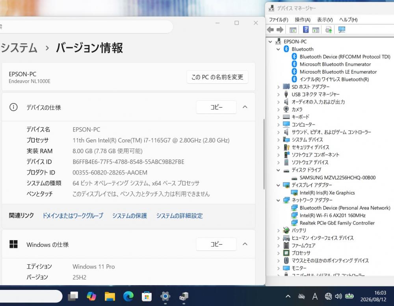Open システムの詳細設定 link
Viewport: 394px width, 306px height.
(x=179, y=215)
